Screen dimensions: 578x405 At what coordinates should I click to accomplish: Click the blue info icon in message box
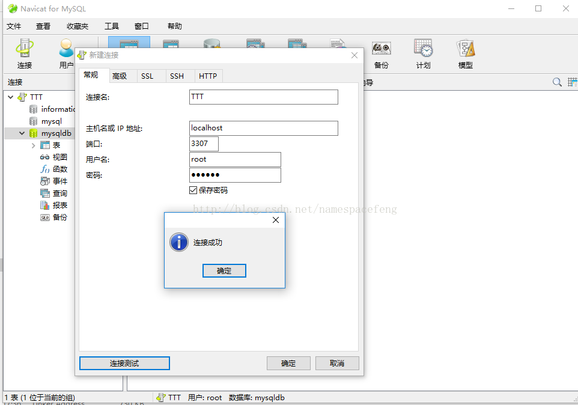pyautogui.click(x=179, y=242)
